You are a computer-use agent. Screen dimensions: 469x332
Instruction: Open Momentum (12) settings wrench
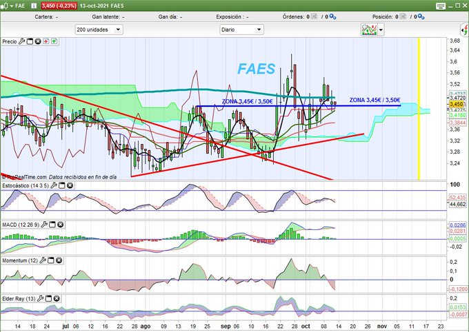tap(43, 260)
